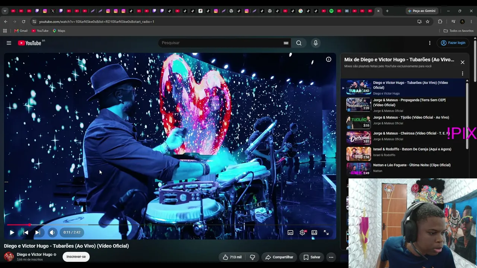Viewport: 477px width, 268px height.
Task: Dislike the Tubarões video
Action: (x=252, y=257)
